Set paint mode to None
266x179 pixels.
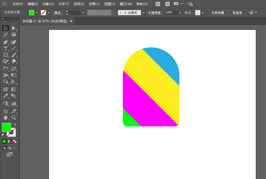pyautogui.click(x=15, y=141)
